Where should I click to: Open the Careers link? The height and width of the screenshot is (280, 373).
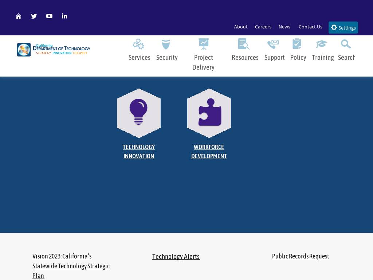click(x=263, y=27)
